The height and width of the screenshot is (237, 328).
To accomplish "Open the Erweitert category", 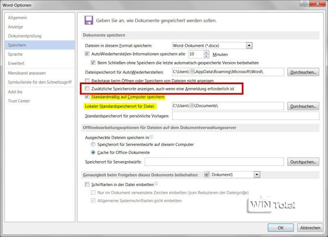I will click(x=40, y=63).
